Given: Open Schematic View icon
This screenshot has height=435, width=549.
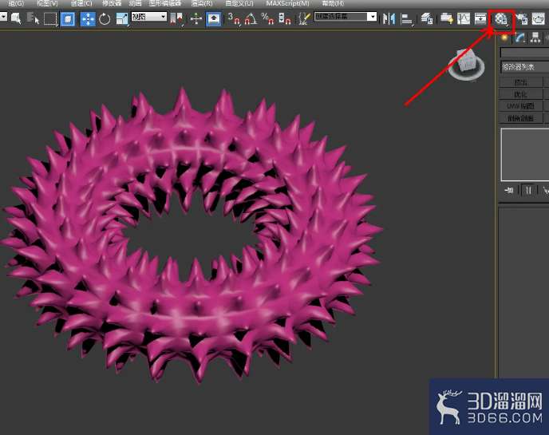Looking at the screenshot, I should pos(480,18).
